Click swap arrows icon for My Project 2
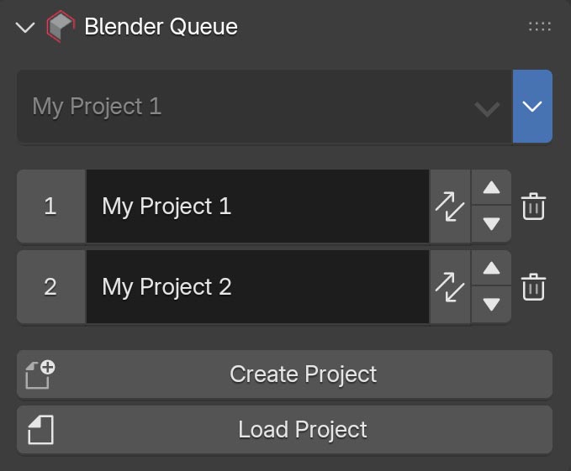 [x=450, y=287]
